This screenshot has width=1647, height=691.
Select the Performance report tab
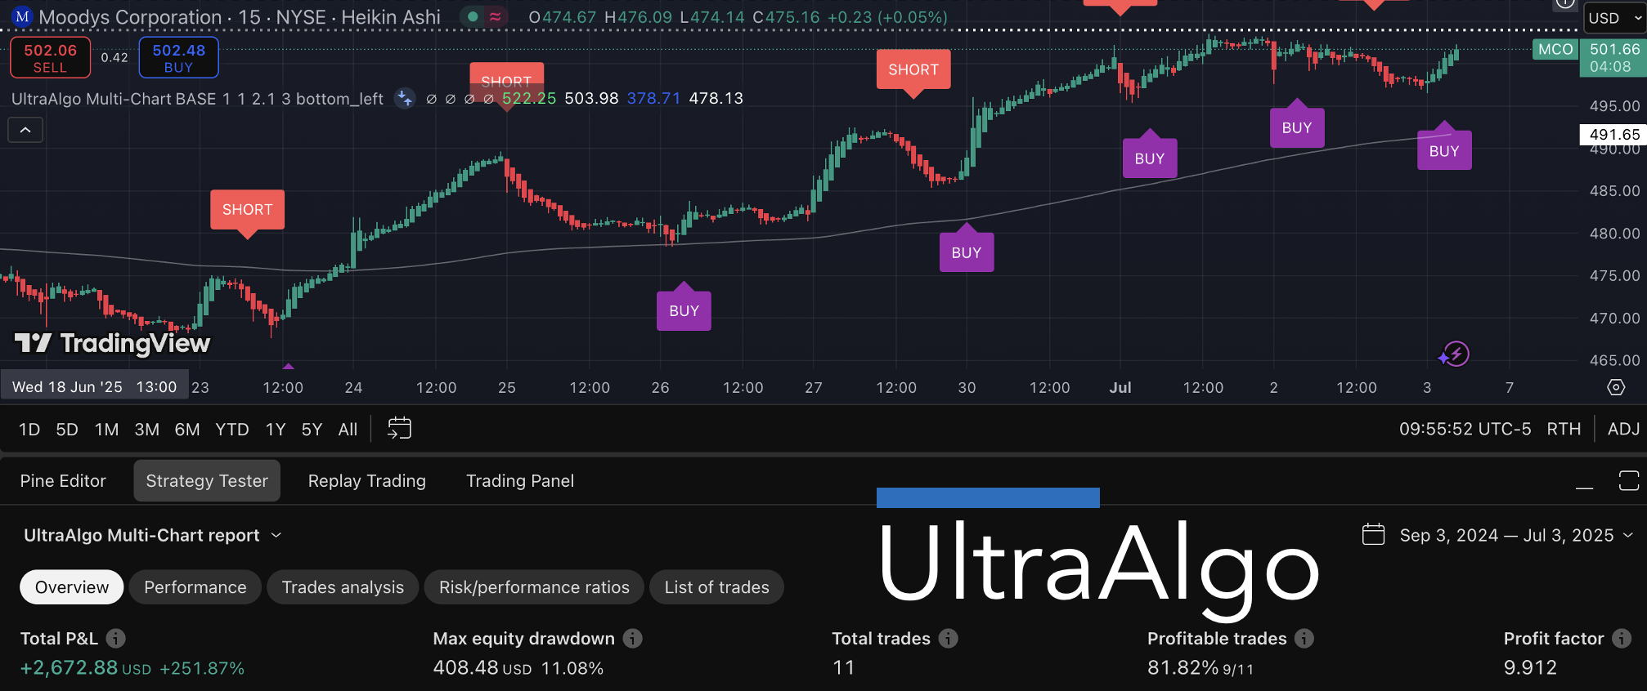195,587
